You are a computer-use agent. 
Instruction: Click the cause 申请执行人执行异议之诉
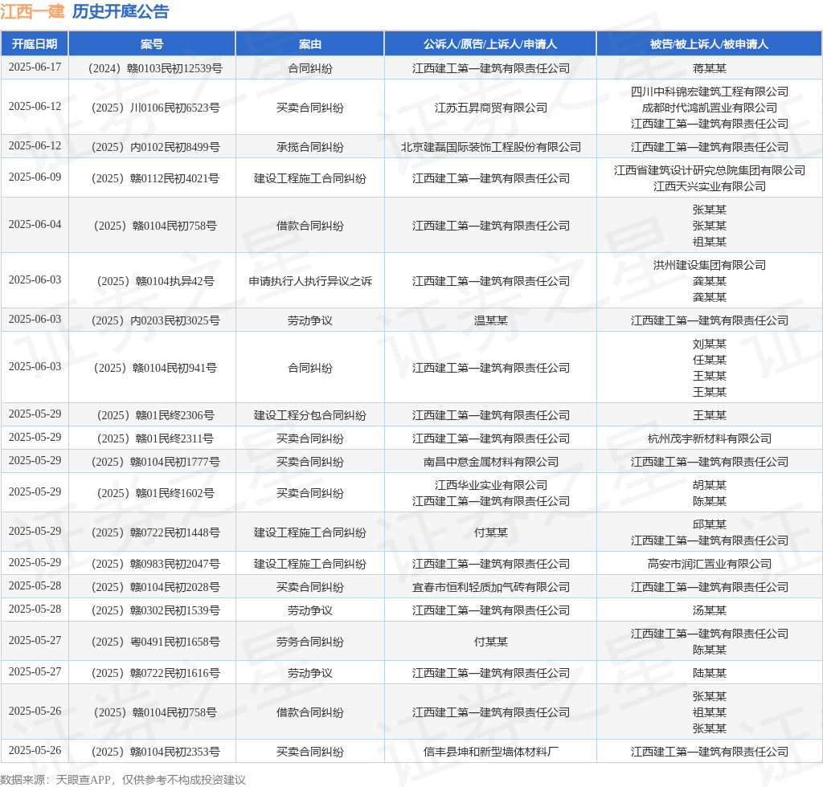[x=309, y=282]
